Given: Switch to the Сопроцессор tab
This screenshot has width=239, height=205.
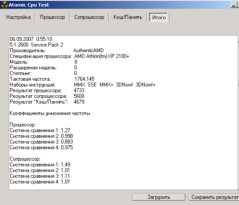Looking at the screenshot, I should tap(89, 17).
